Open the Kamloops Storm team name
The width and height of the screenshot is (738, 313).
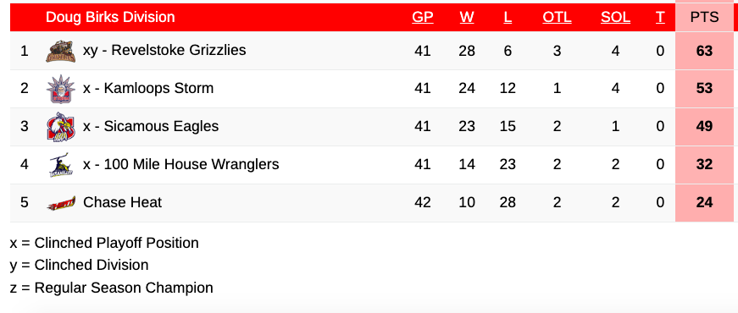[x=148, y=88]
